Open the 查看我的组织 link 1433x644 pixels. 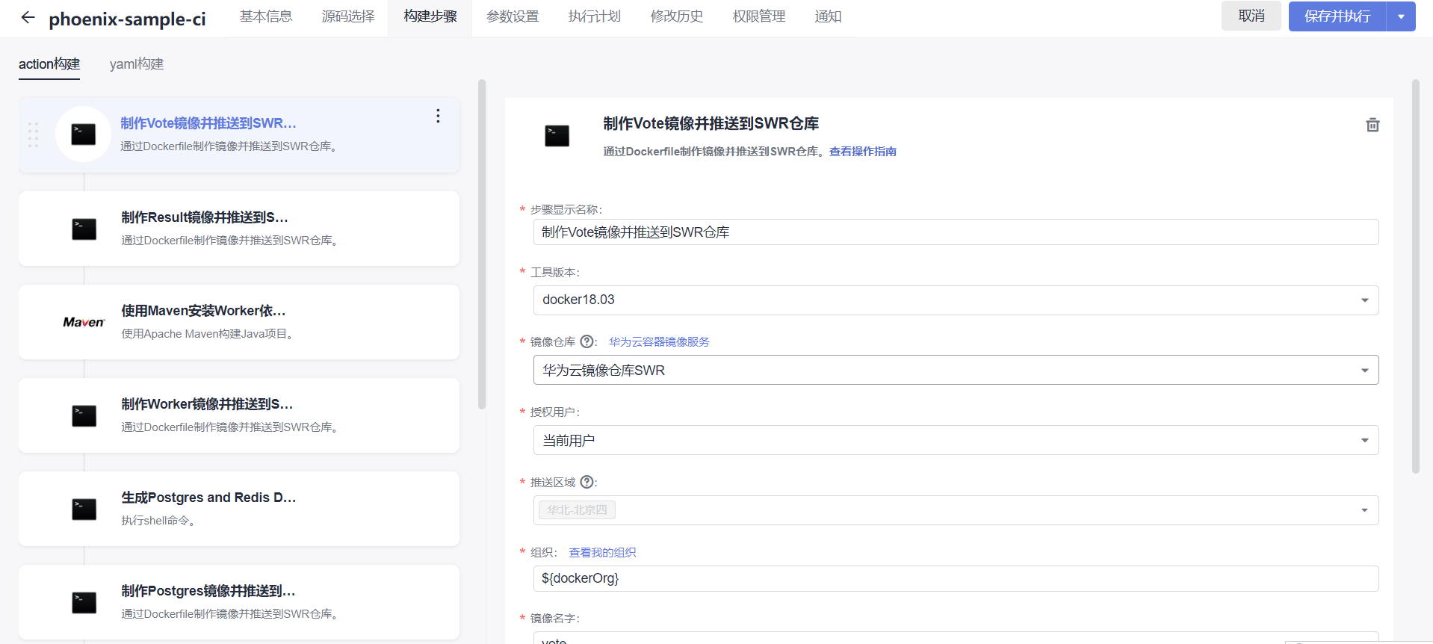click(602, 552)
